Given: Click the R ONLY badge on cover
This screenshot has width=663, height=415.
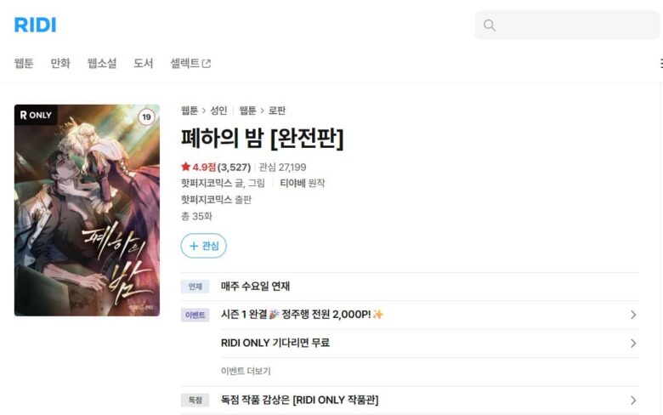Looking at the screenshot, I should click(x=36, y=115).
